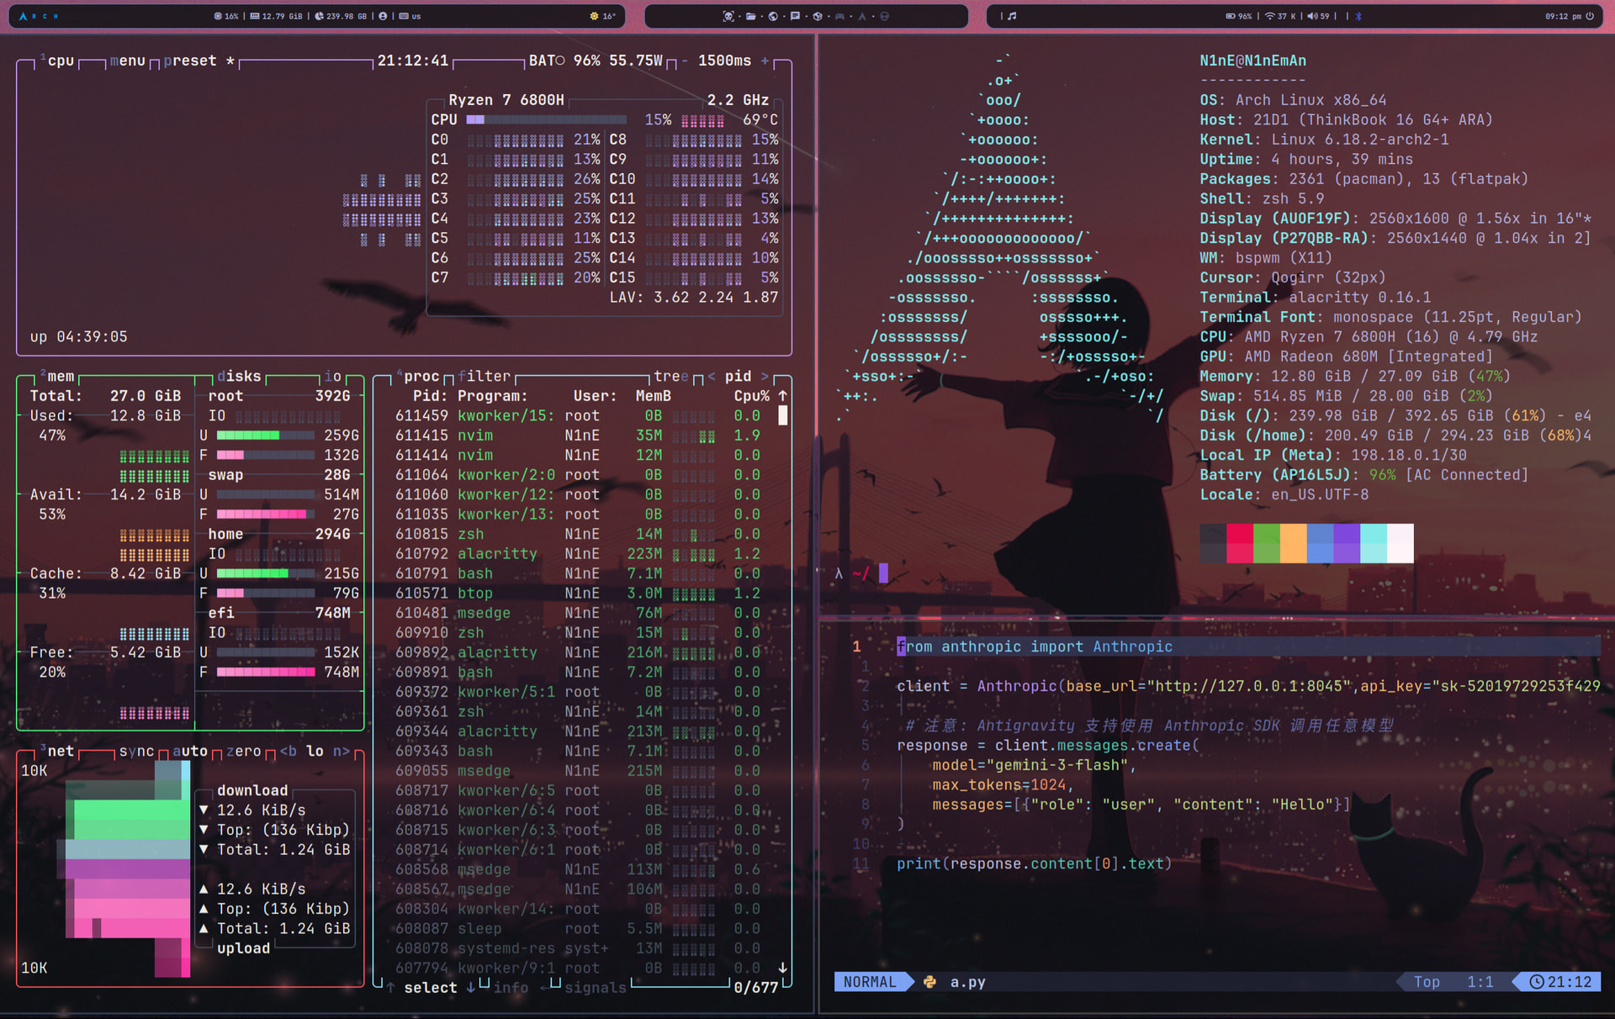1615x1019 pixels.
Task: Toggle the disks view in btop mem box
Action: coord(239,376)
